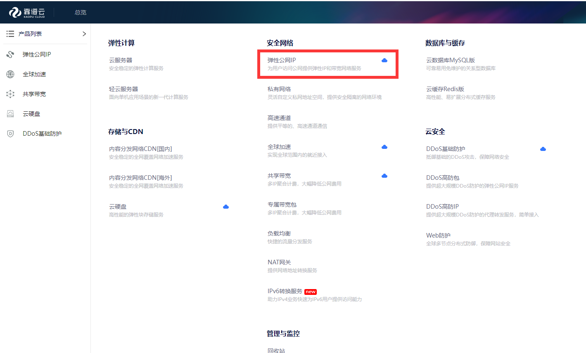
Task: Click the 共享带宽 sidebar icon
Action: click(10, 94)
